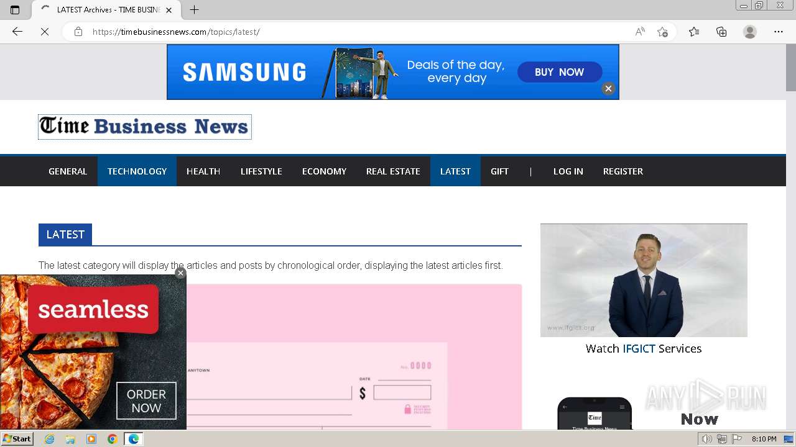This screenshot has width=796, height=447.
Task: Open ECONOMY menu item
Action: (x=324, y=171)
